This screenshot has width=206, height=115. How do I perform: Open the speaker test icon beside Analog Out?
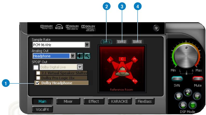tap(80, 56)
